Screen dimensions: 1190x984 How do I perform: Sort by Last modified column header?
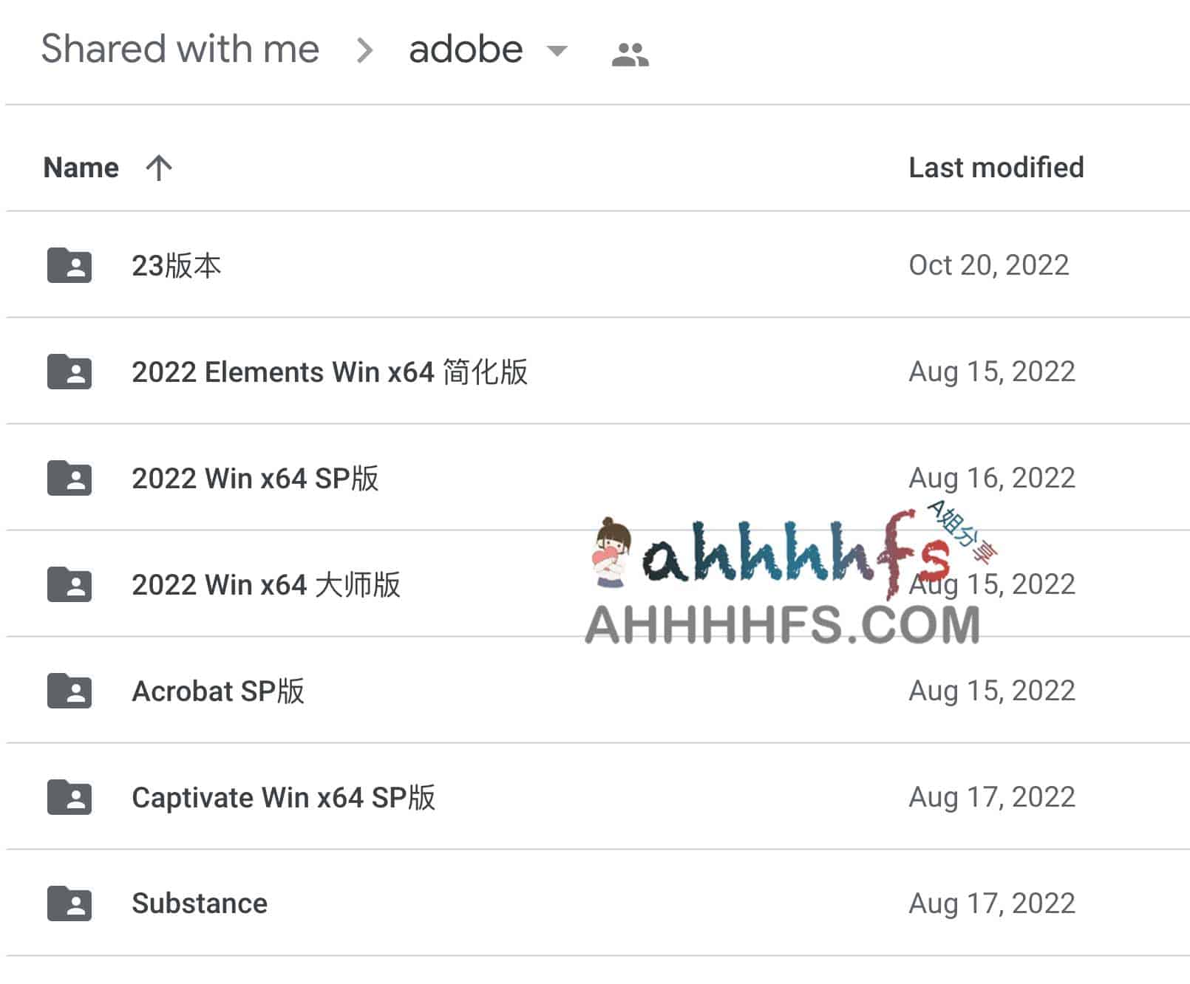pyautogui.click(x=996, y=168)
